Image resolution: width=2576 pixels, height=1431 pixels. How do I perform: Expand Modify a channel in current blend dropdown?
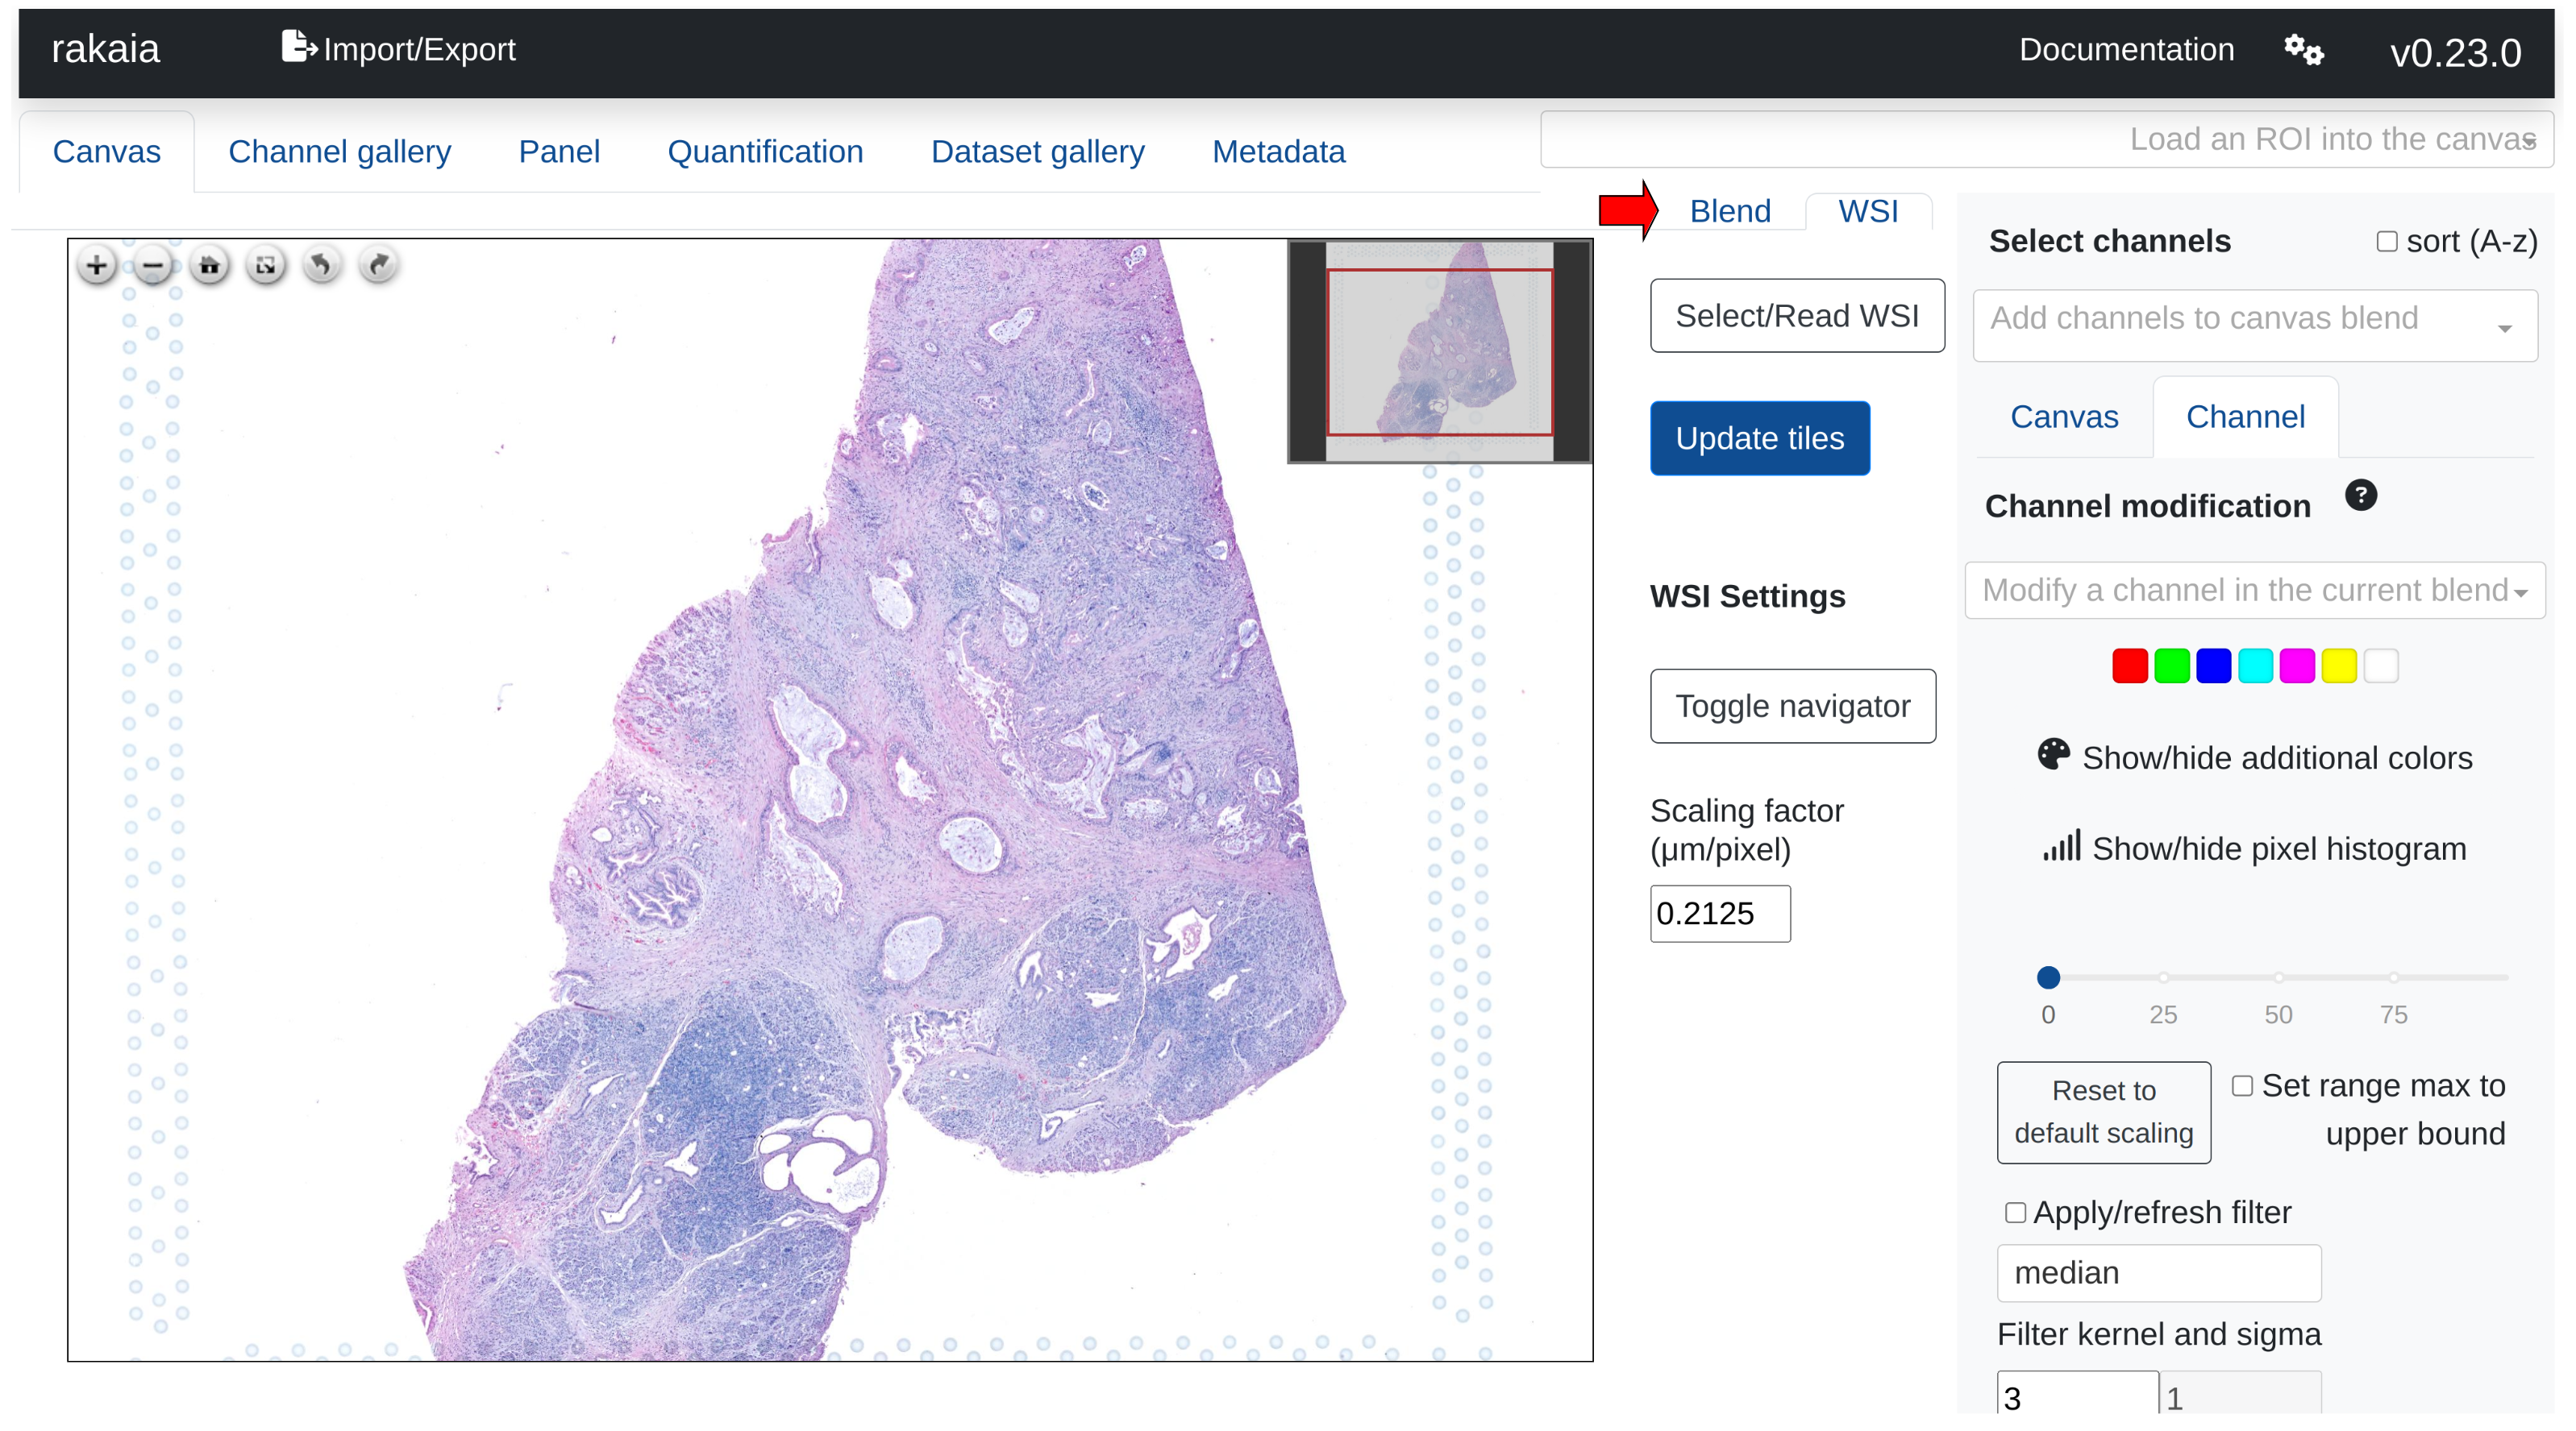coord(2254,591)
